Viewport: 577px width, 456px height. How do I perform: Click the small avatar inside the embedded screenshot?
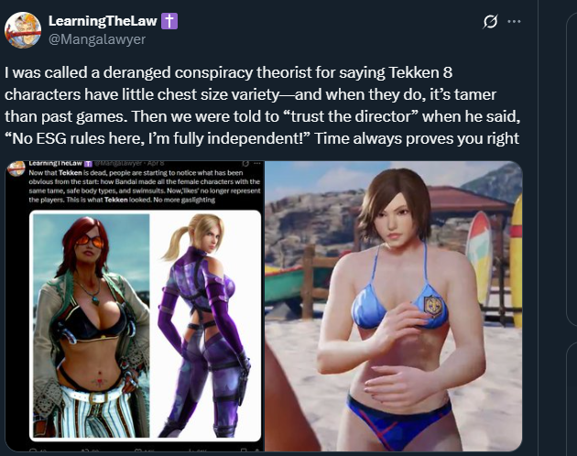coord(16,168)
